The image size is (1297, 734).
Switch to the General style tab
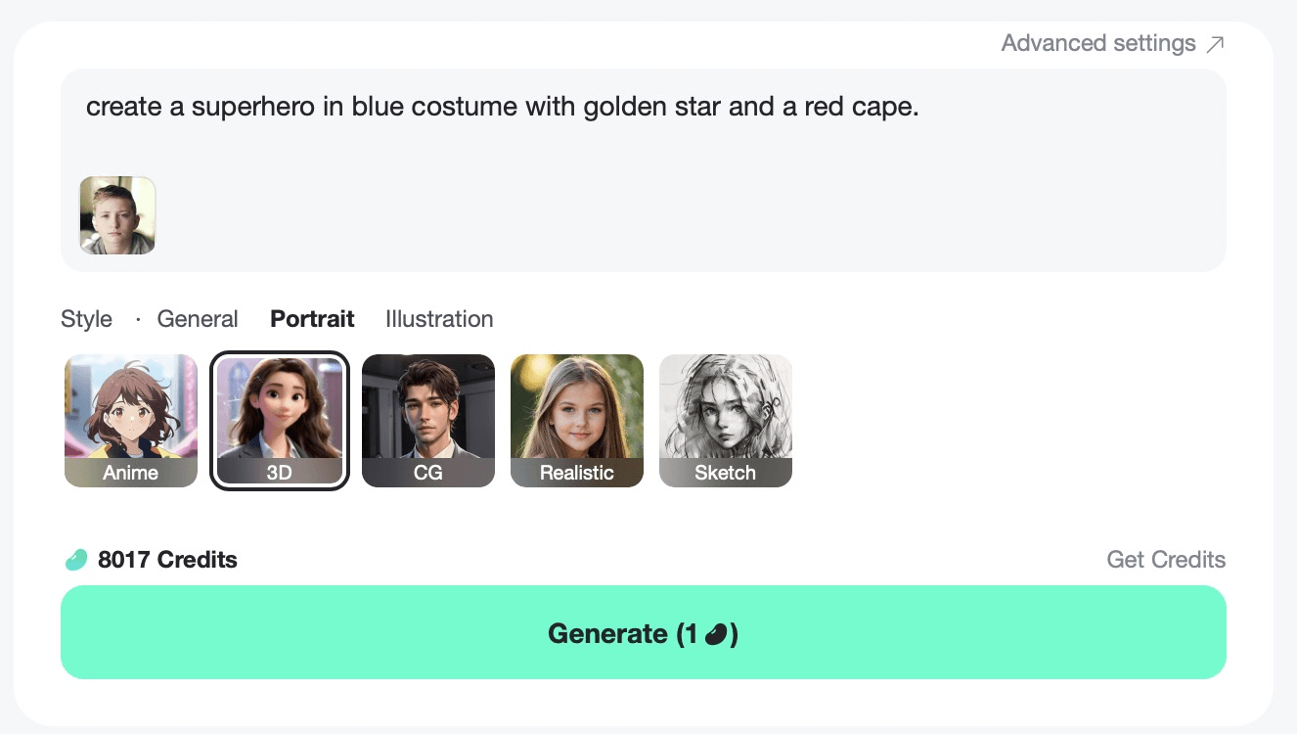[x=198, y=319]
